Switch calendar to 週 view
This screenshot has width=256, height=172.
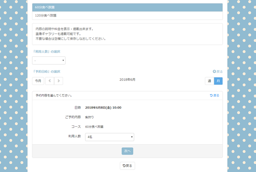point(209,81)
